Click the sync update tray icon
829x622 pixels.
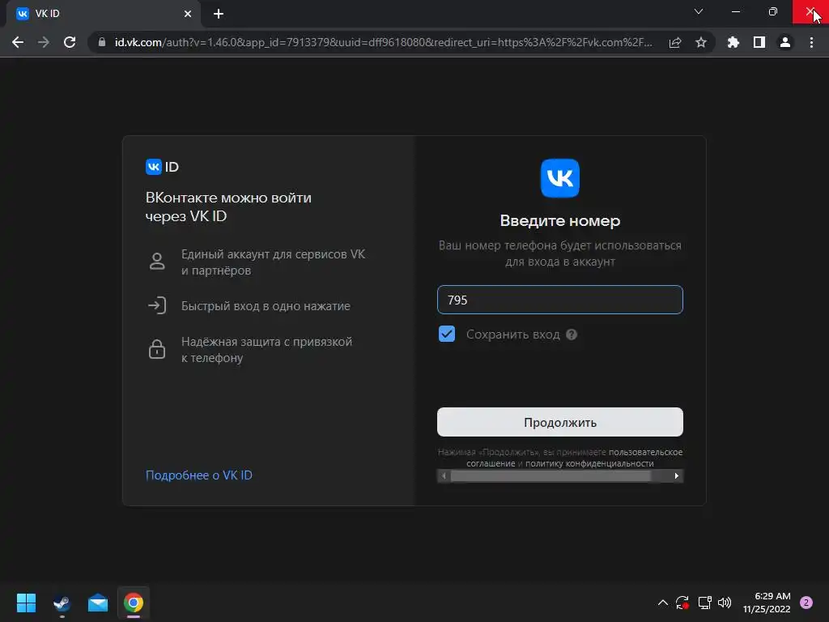pos(682,603)
